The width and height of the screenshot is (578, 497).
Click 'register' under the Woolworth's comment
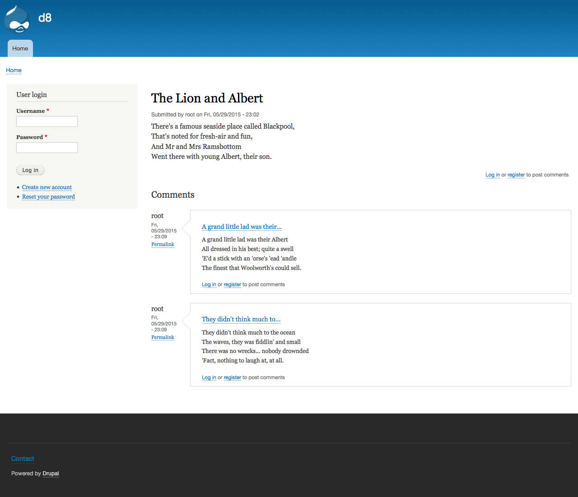point(233,284)
